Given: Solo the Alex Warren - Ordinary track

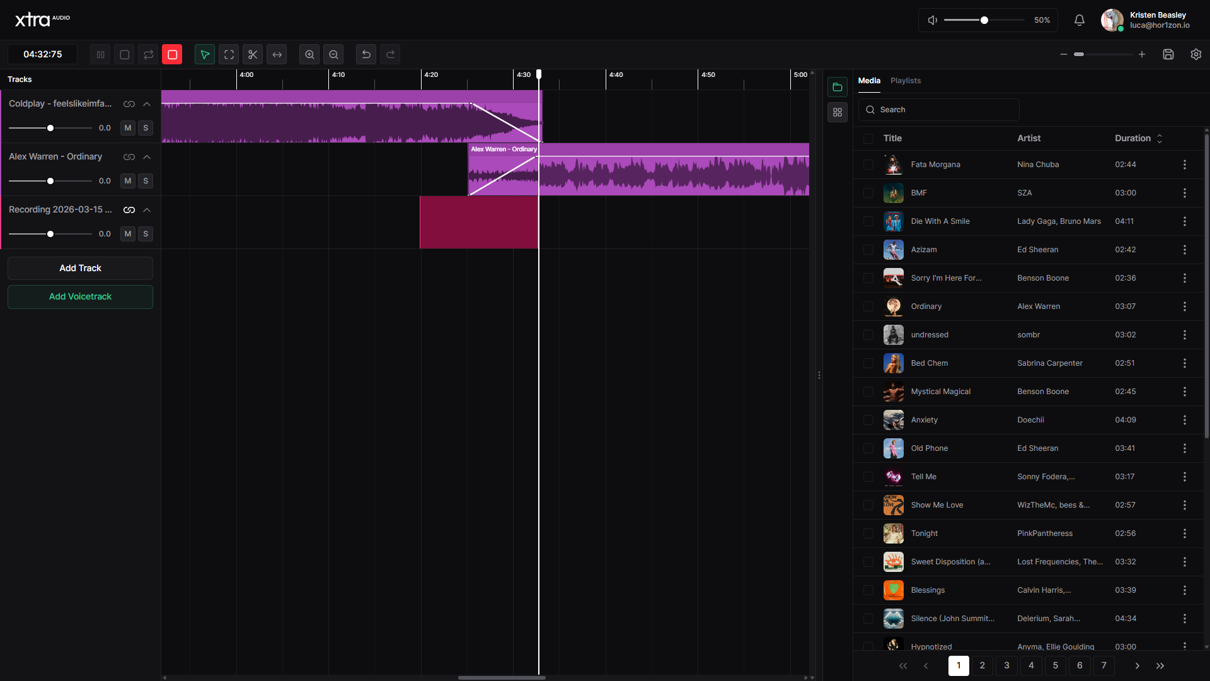Looking at the screenshot, I should click(146, 181).
